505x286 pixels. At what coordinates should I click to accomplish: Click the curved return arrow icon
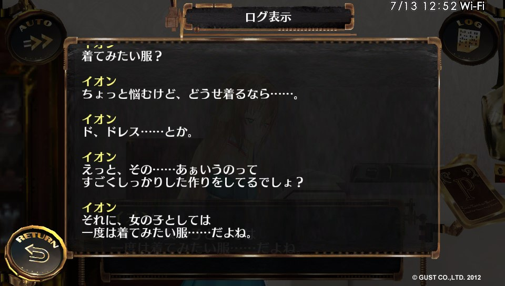pyautogui.click(x=37, y=253)
